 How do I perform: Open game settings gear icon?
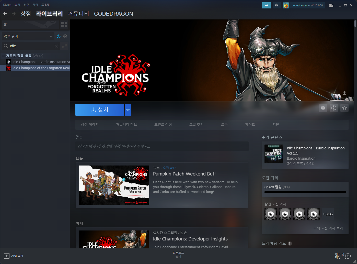(323, 108)
